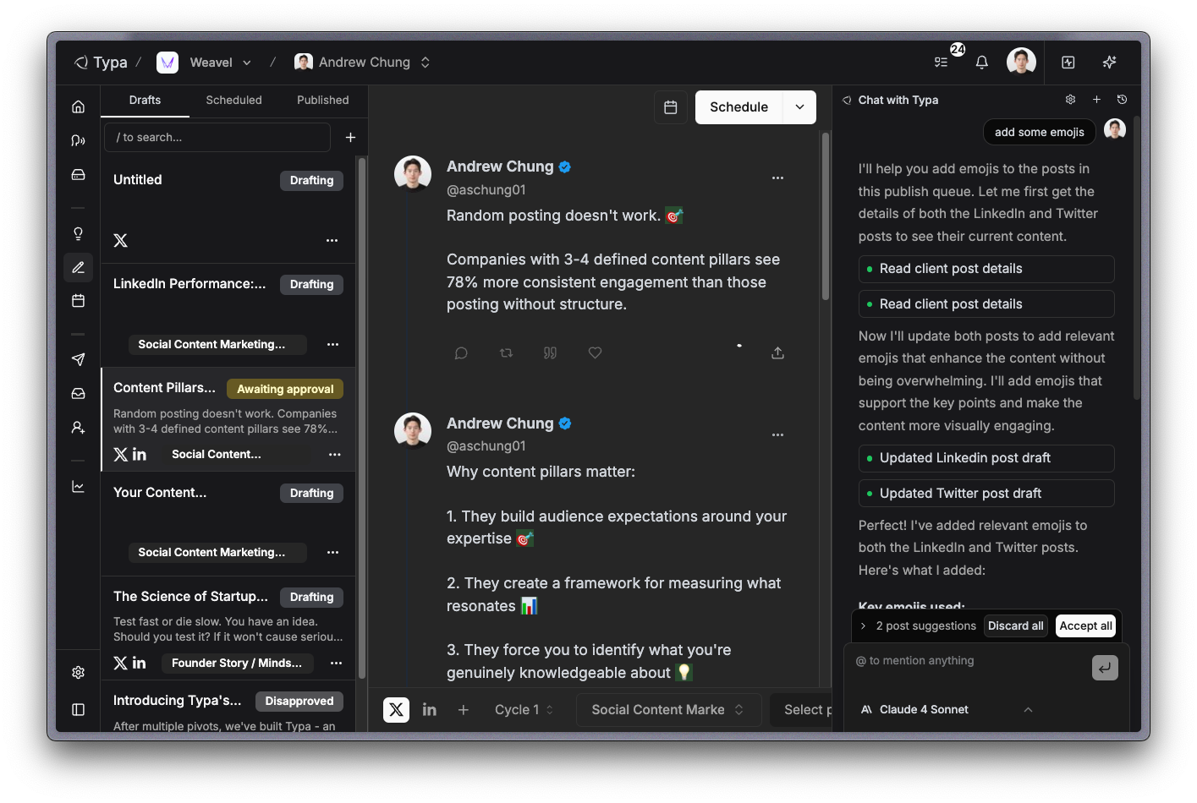Click the drafts search input field

click(x=217, y=137)
